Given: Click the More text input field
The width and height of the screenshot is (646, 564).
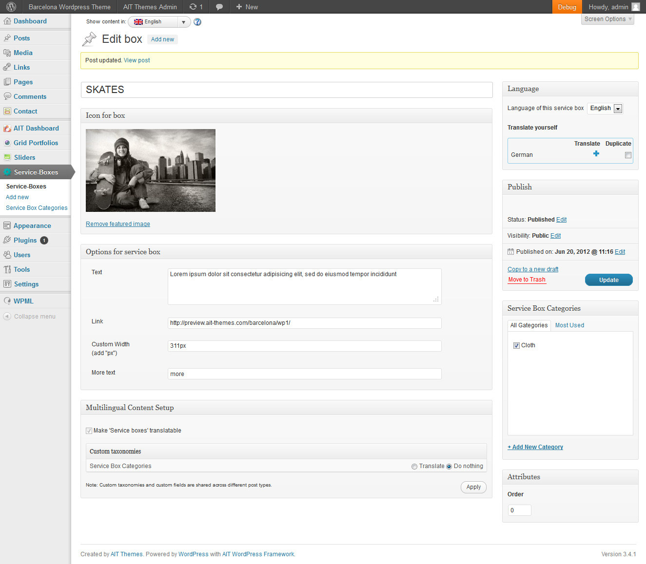Looking at the screenshot, I should (x=305, y=374).
